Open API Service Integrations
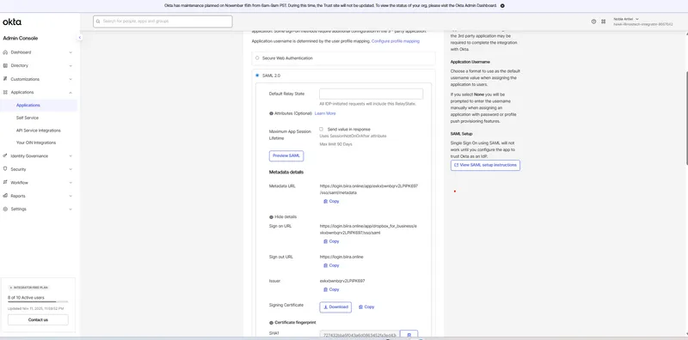688x340 pixels. click(x=38, y=131)
